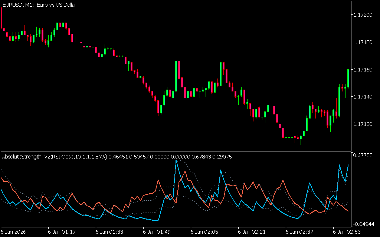Select the 6 Jan 01:33 time label

click(x=109, y=232)
